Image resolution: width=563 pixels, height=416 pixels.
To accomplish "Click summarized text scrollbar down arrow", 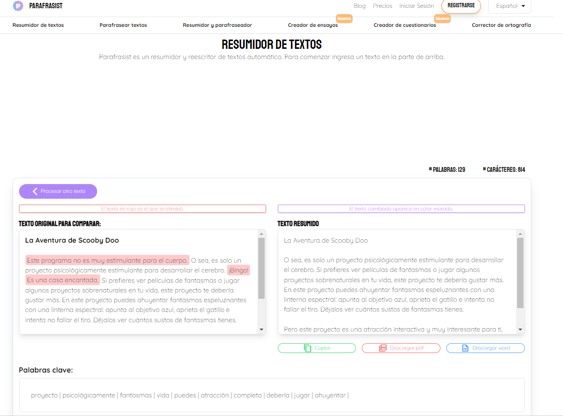I will [520, 330].
